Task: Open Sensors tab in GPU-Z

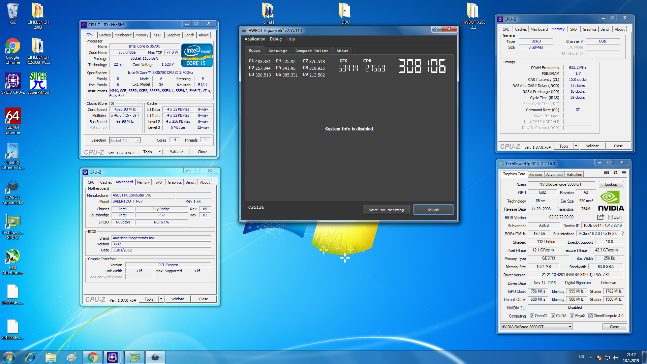Action: [x=535, y=174]
